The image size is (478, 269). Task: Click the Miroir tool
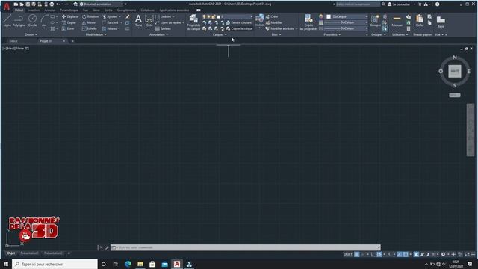89,22
